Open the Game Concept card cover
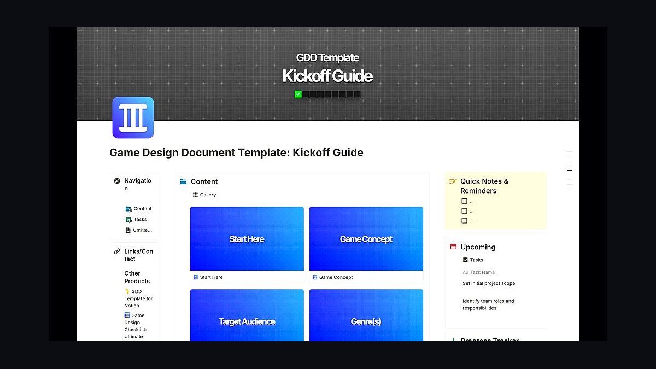 coord(366,239)
